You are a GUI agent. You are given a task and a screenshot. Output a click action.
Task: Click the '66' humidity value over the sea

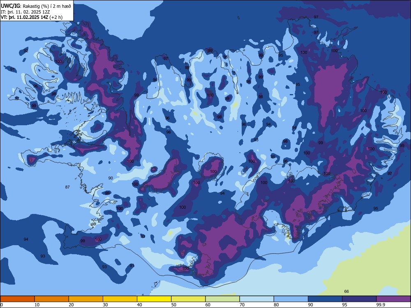[x=346, y=291]
